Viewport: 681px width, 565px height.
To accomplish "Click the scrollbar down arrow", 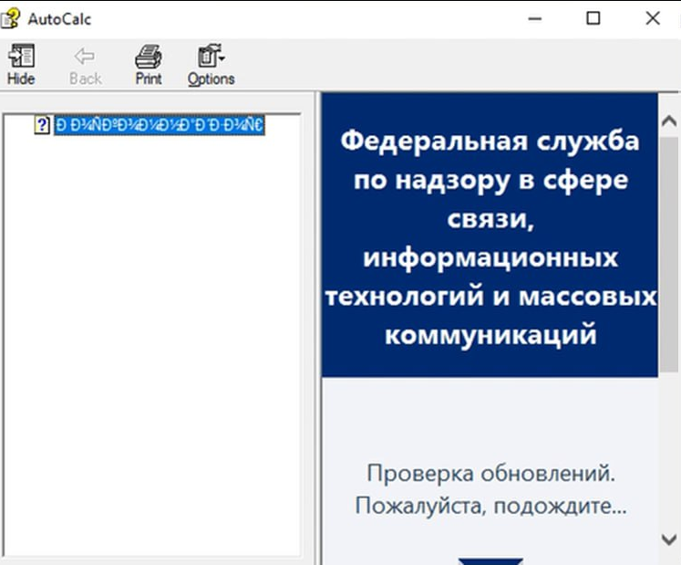I will 669,540.
